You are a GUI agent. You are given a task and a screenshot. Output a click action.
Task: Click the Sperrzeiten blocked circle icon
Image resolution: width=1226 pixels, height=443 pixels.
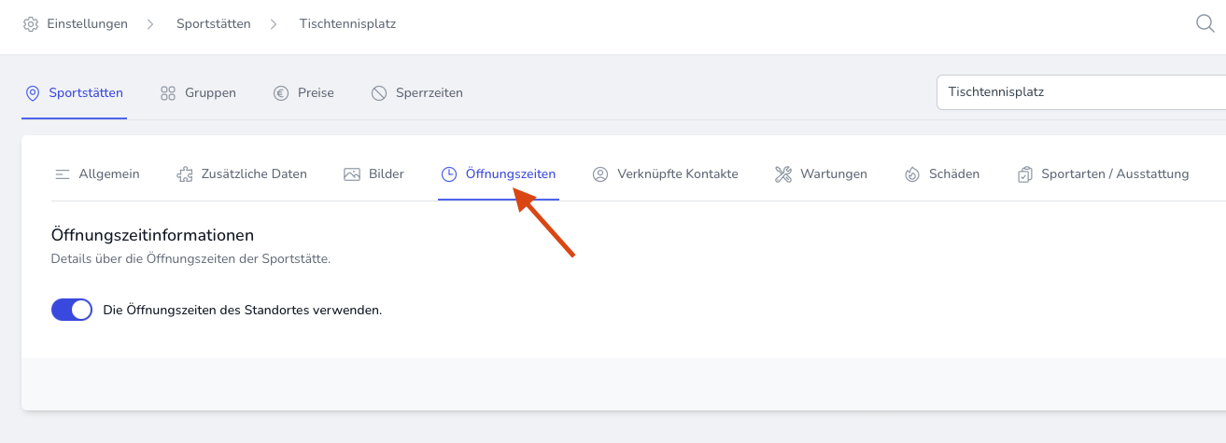[x=379, y=93]
